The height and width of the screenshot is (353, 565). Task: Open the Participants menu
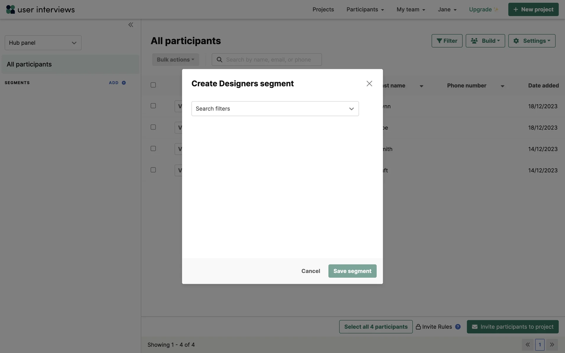coord(365,9)
